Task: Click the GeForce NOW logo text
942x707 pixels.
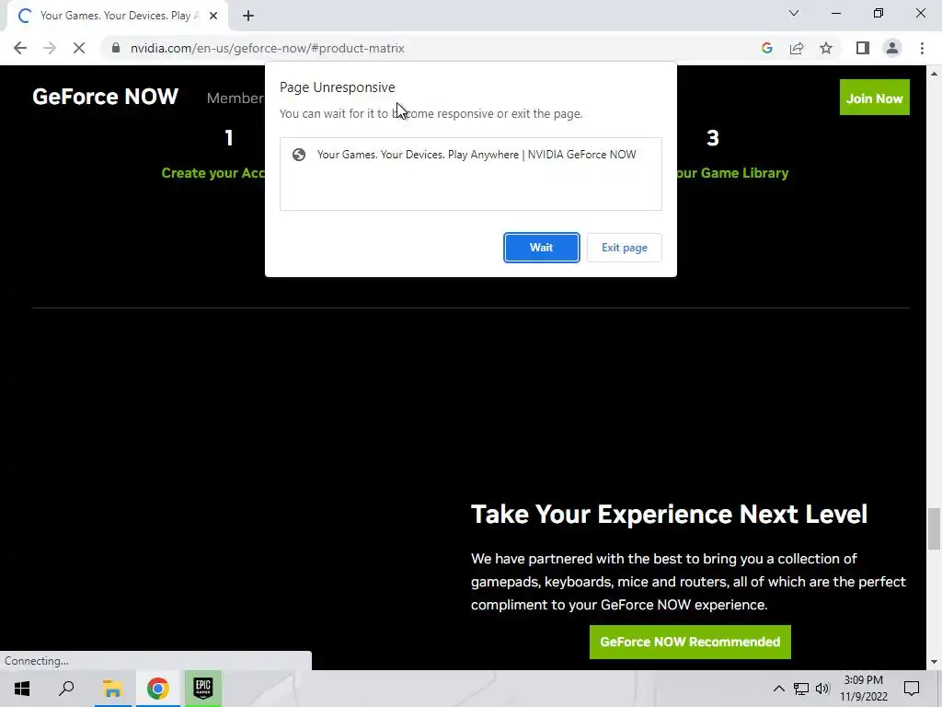Action: 105,97
